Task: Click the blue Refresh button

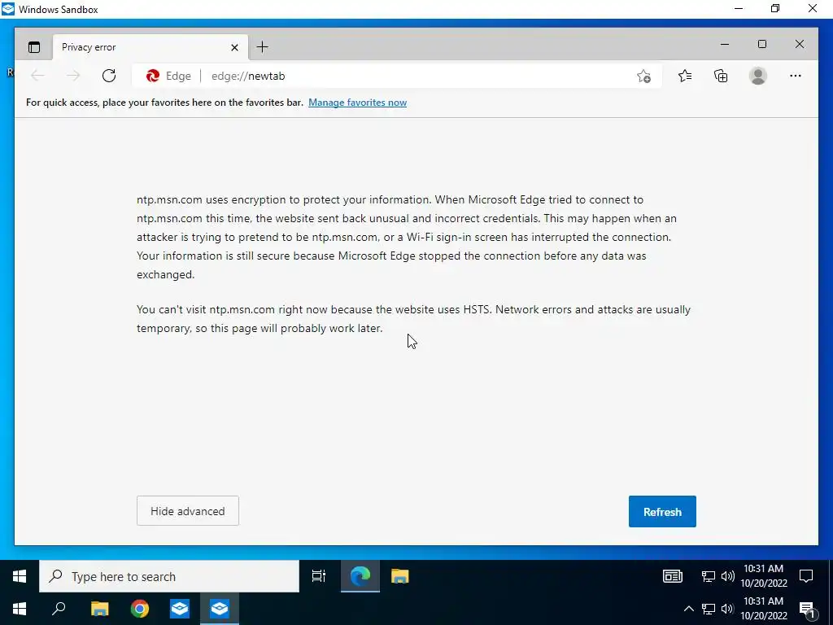Action: click(662, 512)
